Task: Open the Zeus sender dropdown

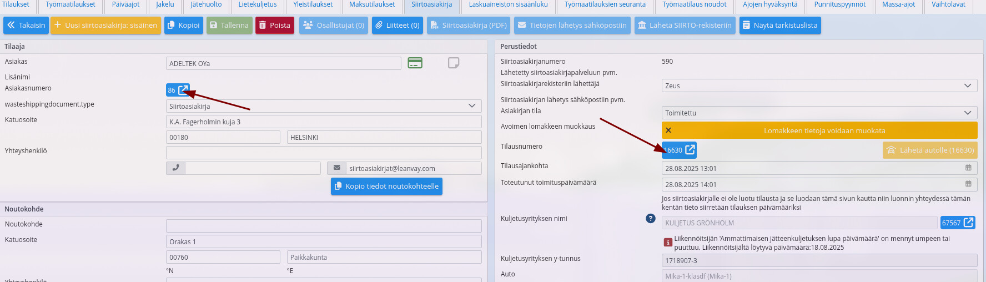Action: pyautogui.click(x=967, y=85)
